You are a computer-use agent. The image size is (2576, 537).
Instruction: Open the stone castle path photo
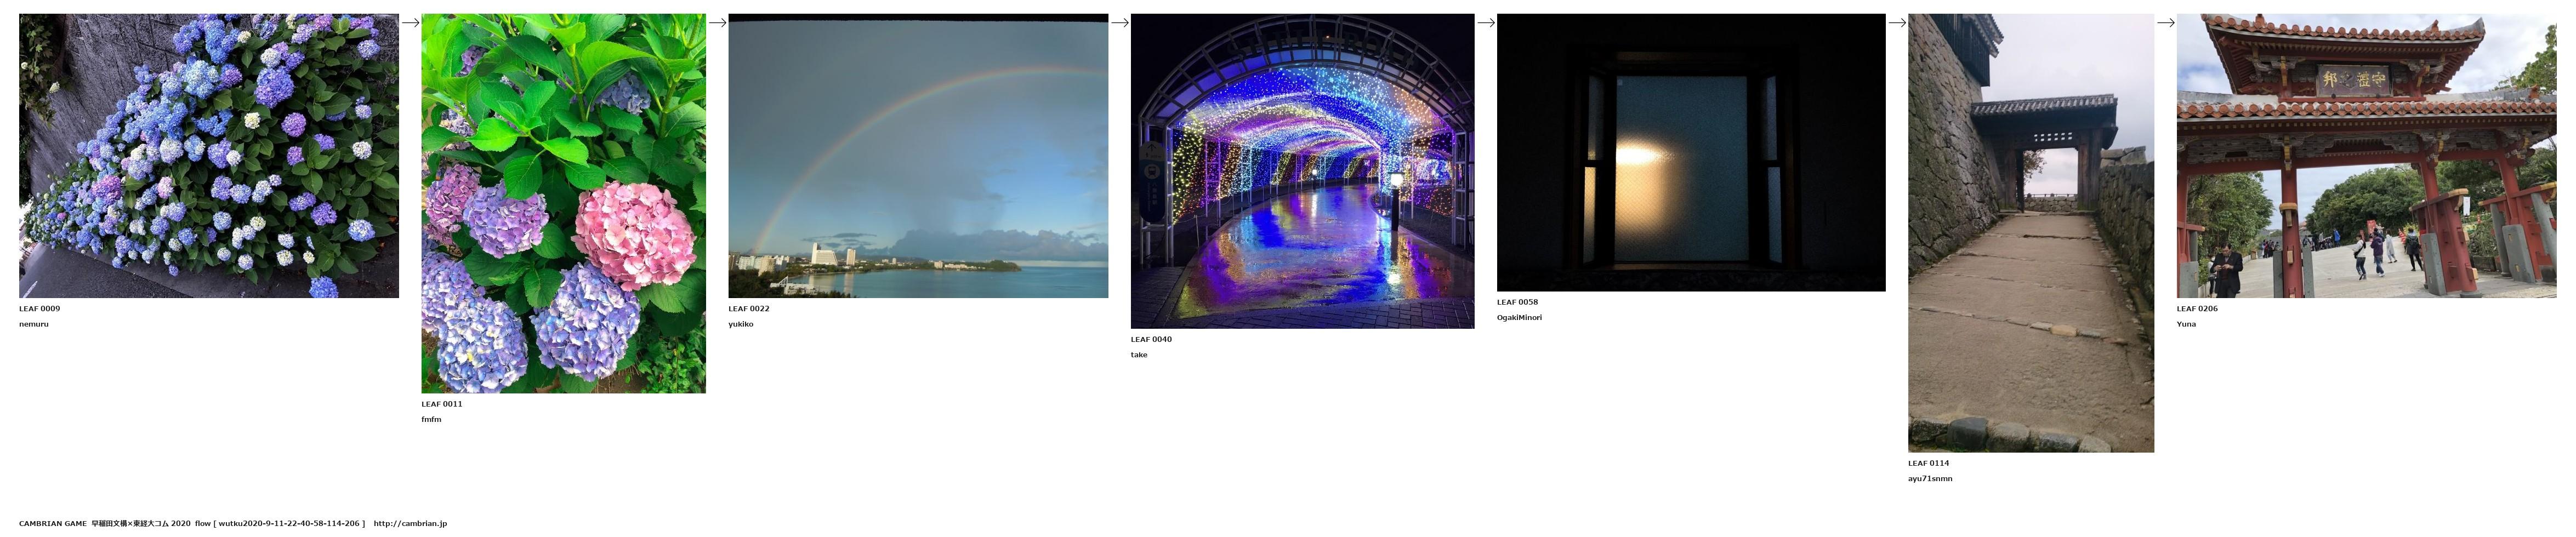click(2030, 232)
